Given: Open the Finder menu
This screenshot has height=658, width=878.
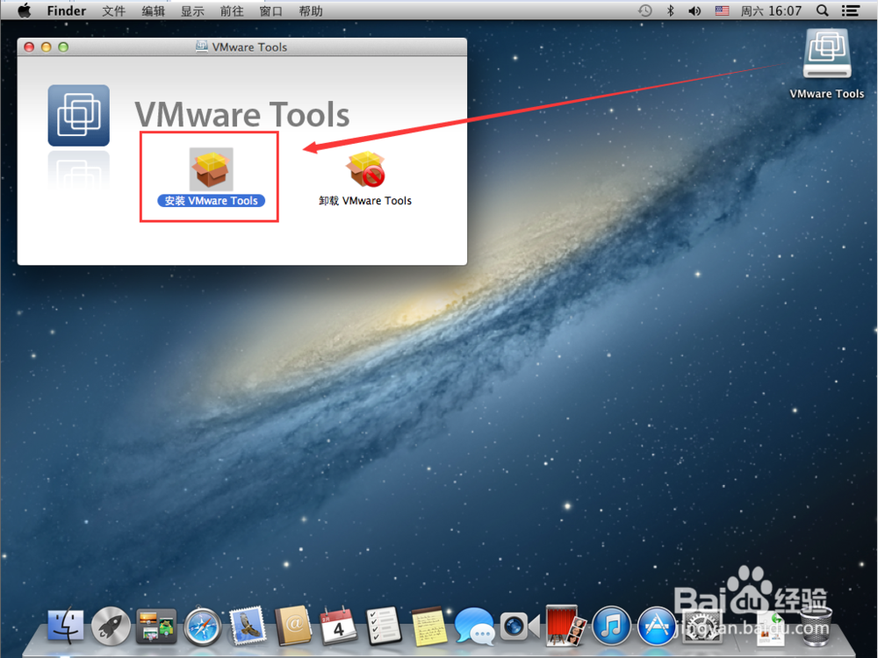Looking at the screenshot, I should pos(67,11).
